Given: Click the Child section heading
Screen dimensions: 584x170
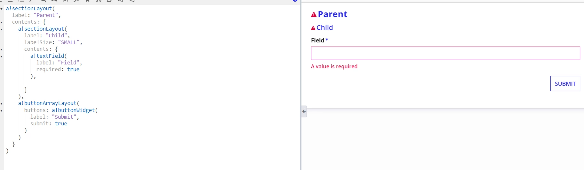Looking at the screenshot, I should tap(324, 28).
